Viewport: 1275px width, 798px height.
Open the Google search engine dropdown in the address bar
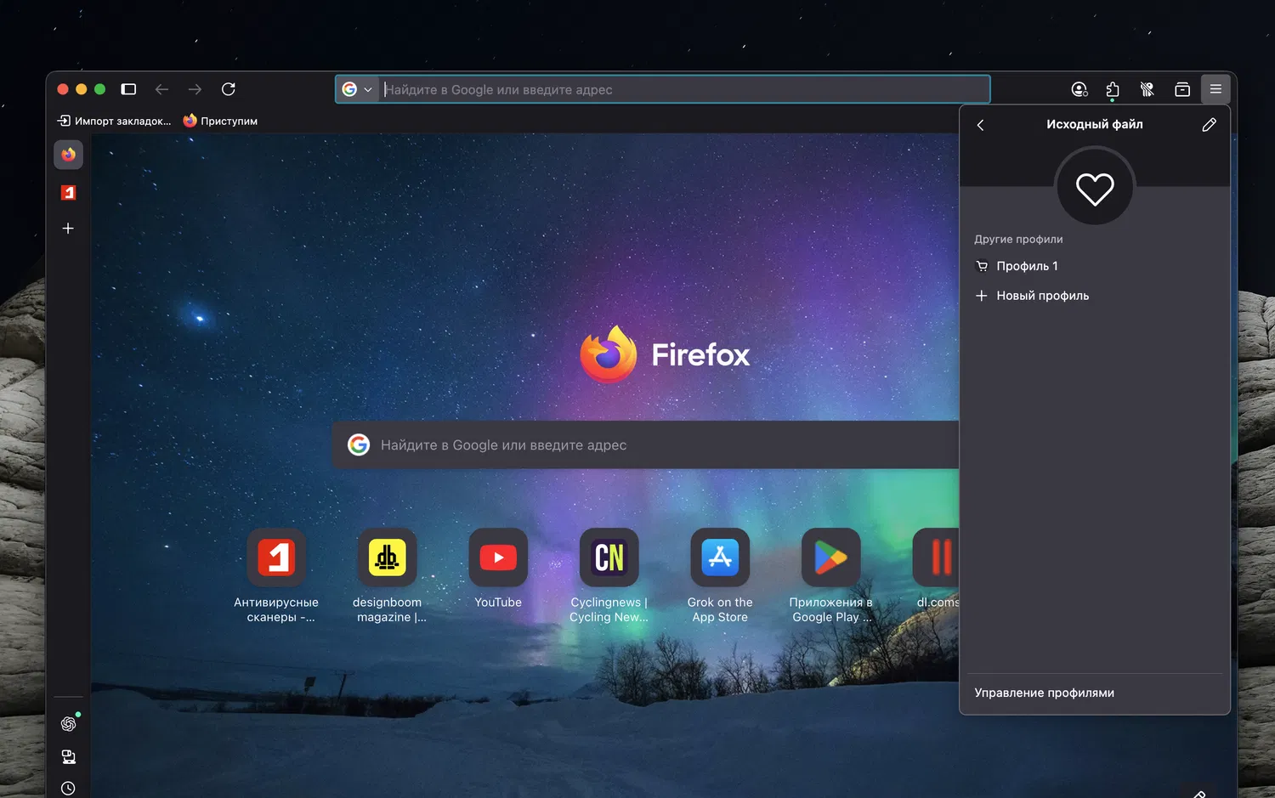point(357,89)
